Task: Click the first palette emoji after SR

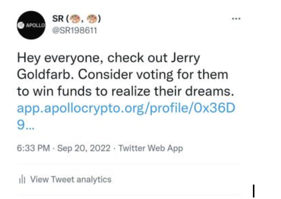Action: tap(74, 19)
